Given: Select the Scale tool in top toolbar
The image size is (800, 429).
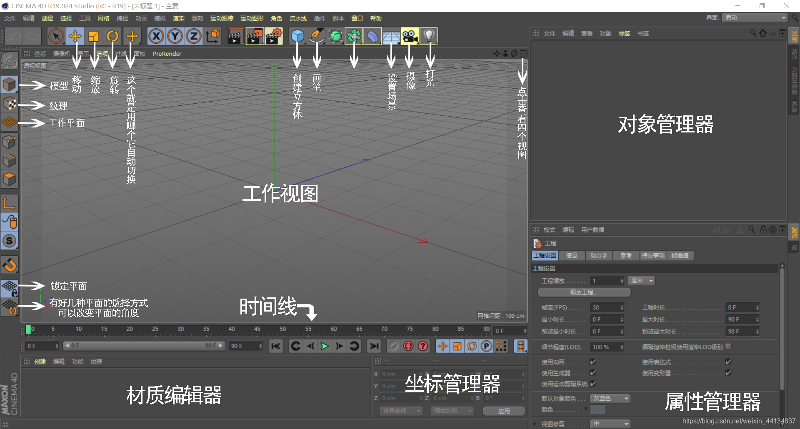Looking at the screenshot, I should click(x=94, y=36).
